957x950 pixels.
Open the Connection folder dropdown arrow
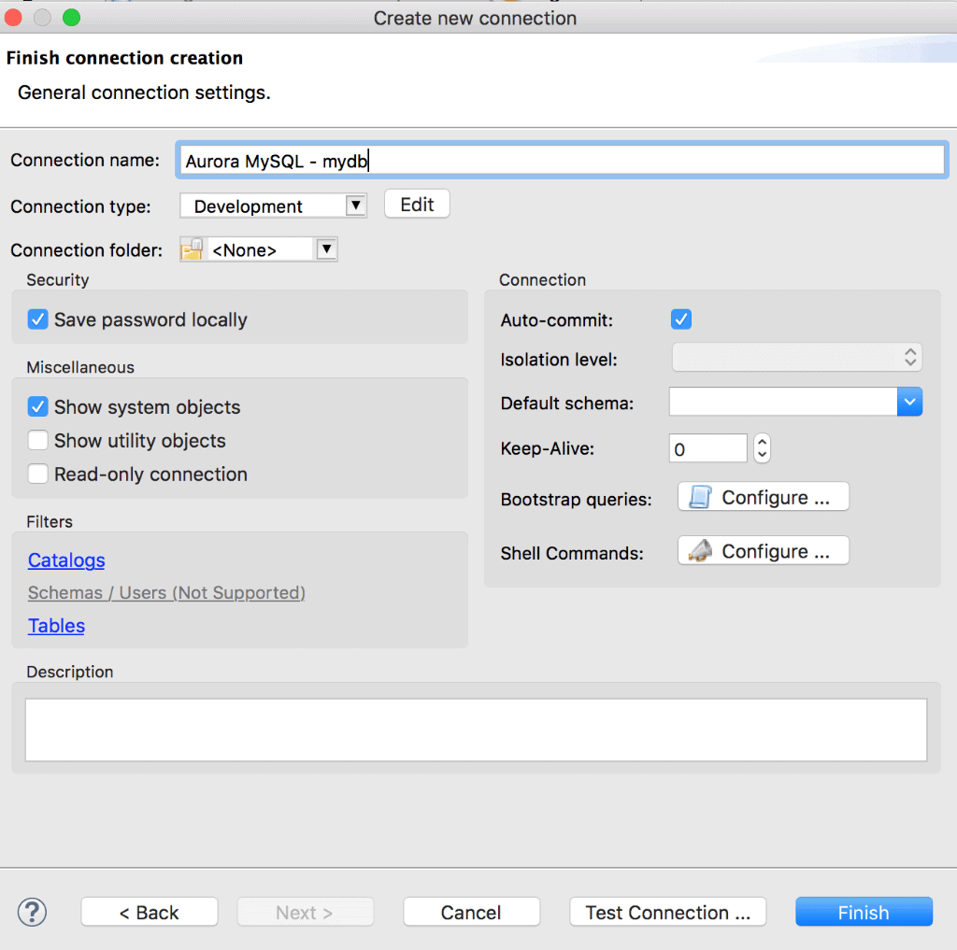pyautogui.click(x=326, y=249)
